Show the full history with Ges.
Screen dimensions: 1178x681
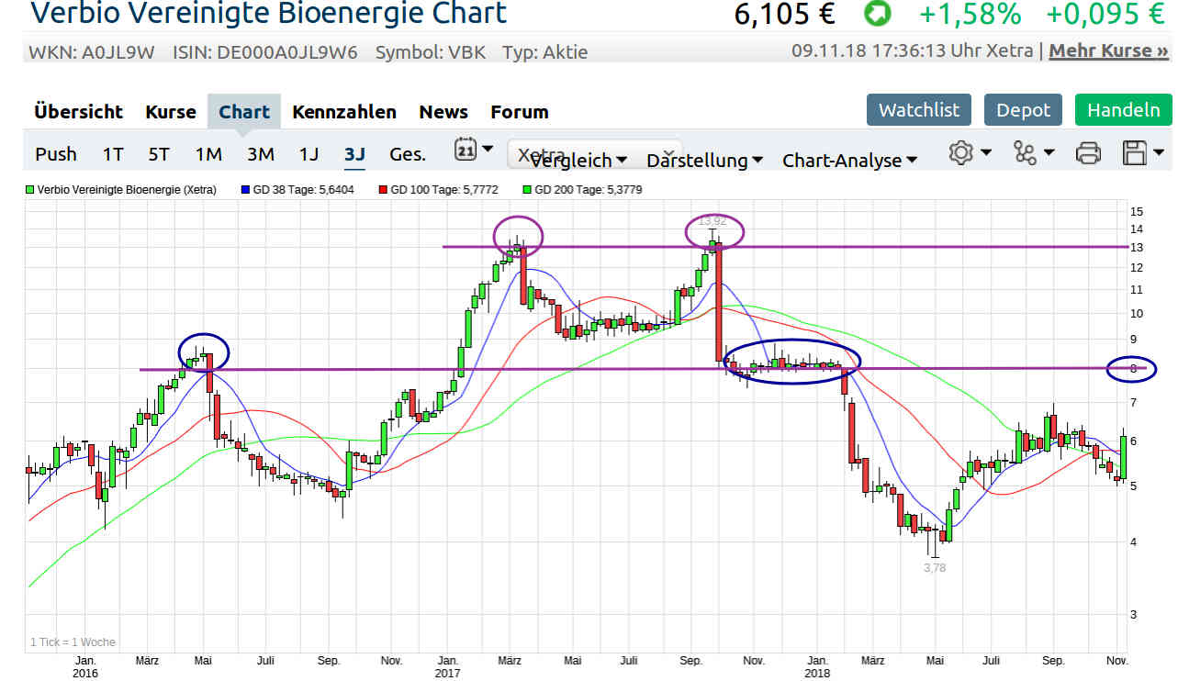coord(408,153)
